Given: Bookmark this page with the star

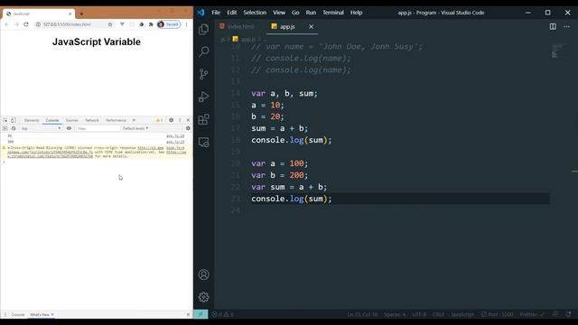Looking at the screenshot, I should coord(110,24).
